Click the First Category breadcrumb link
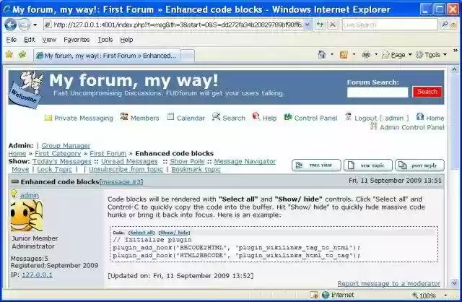Screen dimensions: 462x302 (x=58, y=154)
